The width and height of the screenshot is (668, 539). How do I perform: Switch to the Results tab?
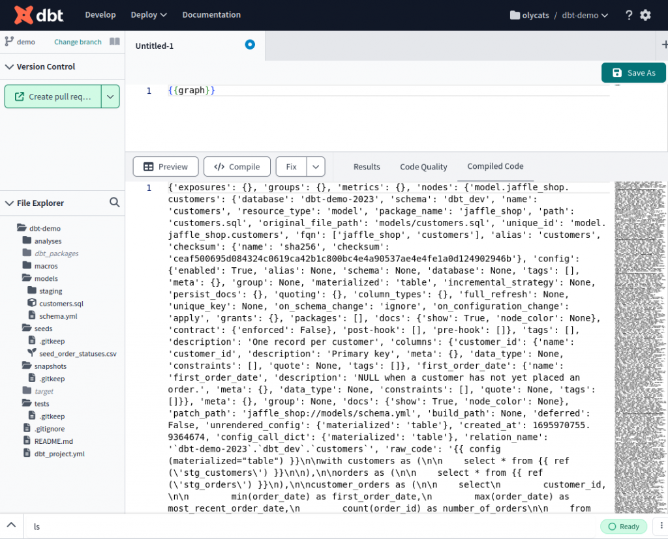(x=367, y=167)
